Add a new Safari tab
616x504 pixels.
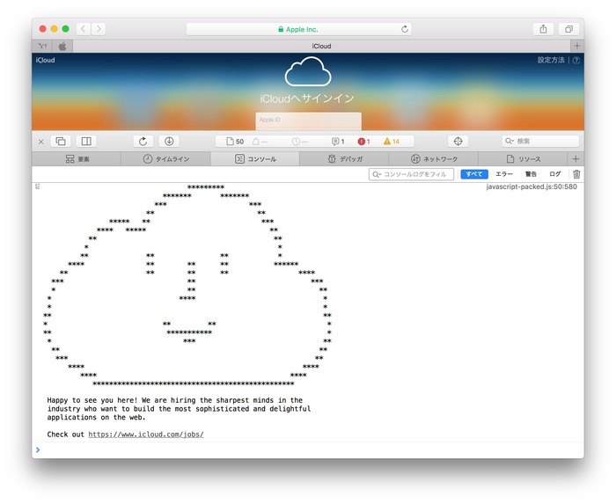[576, 46]
